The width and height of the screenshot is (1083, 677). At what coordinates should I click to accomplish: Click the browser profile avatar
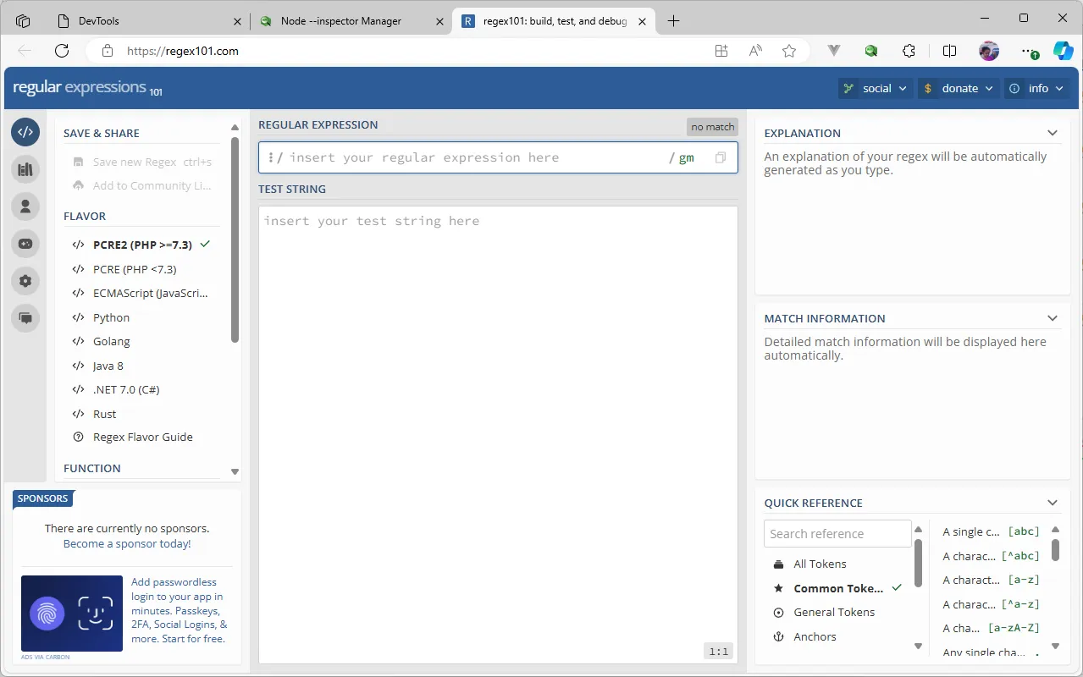pyautogui.click(x=989, y=51)
